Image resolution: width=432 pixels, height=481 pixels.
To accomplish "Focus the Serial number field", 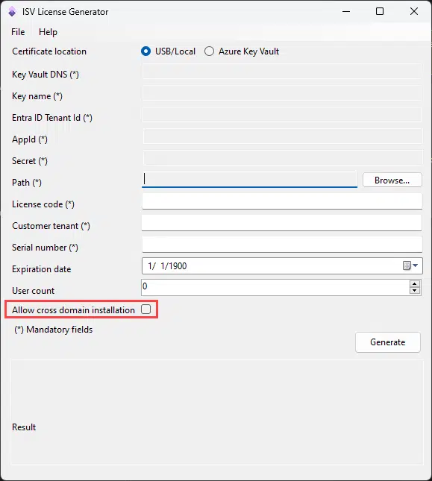I will (x=282, y=245).
